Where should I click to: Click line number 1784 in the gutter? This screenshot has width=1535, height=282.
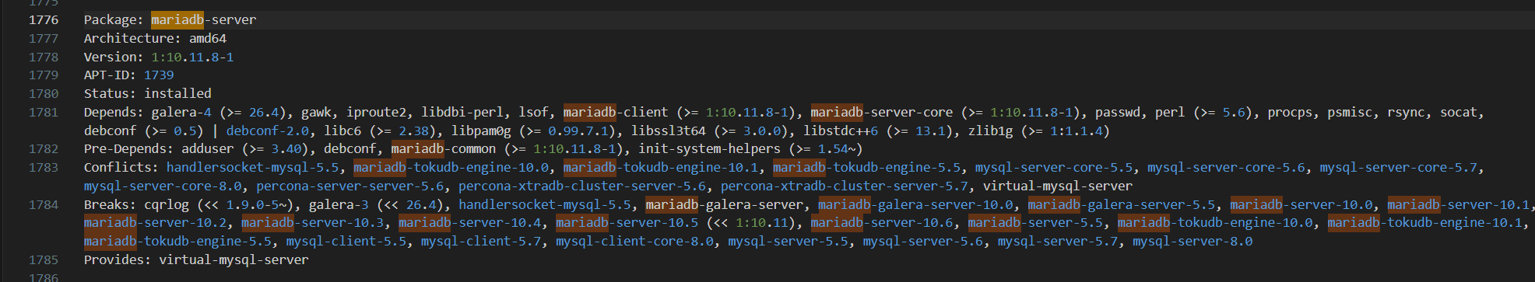[x=44, y=205]
